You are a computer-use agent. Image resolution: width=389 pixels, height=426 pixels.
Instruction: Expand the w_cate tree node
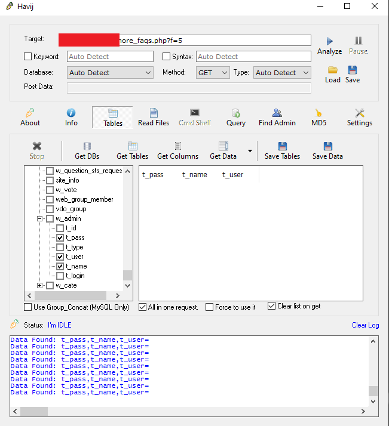pos(39,286)
